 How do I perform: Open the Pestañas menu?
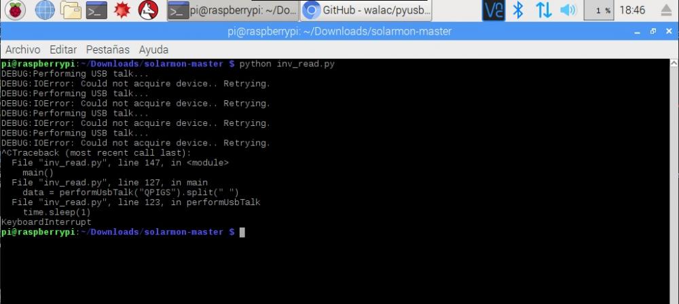pyautogui.click(x=108, y=49)
